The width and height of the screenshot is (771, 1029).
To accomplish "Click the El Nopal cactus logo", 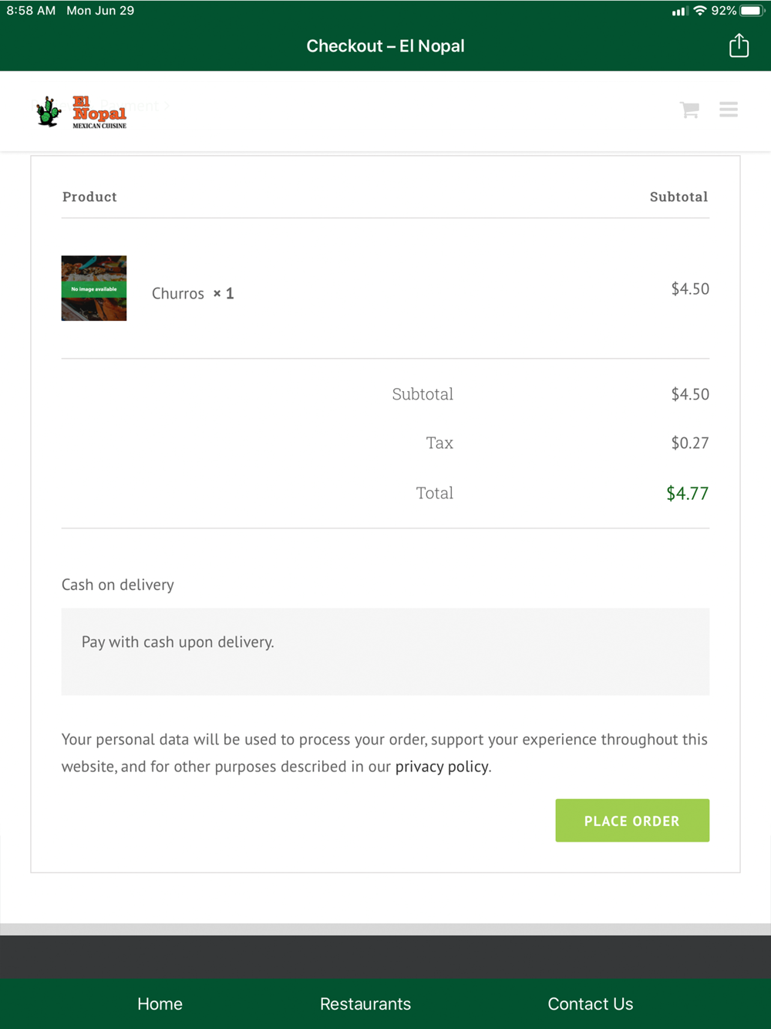I will coord(49,112).
